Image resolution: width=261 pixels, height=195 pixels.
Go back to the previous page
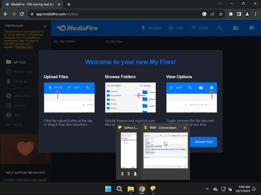click(6, 14)
